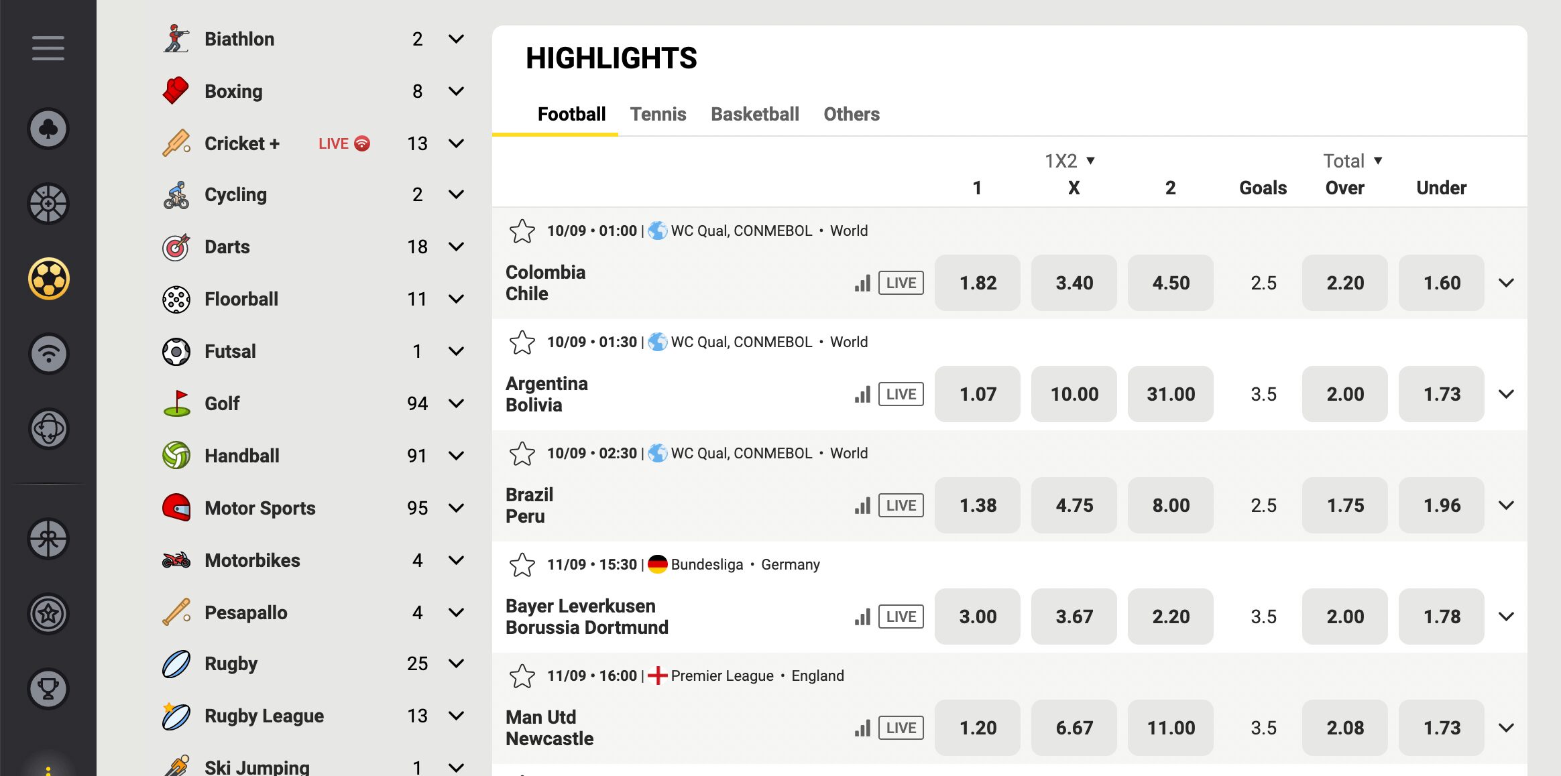The image size is (1561, 776).
Task: Click the yellow football icon in sidebar
Action: [x=48, y=278]
